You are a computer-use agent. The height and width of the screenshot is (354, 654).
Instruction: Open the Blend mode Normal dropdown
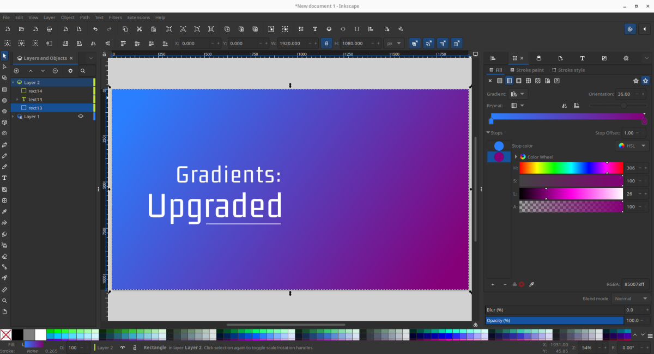(x=631, y=298)
